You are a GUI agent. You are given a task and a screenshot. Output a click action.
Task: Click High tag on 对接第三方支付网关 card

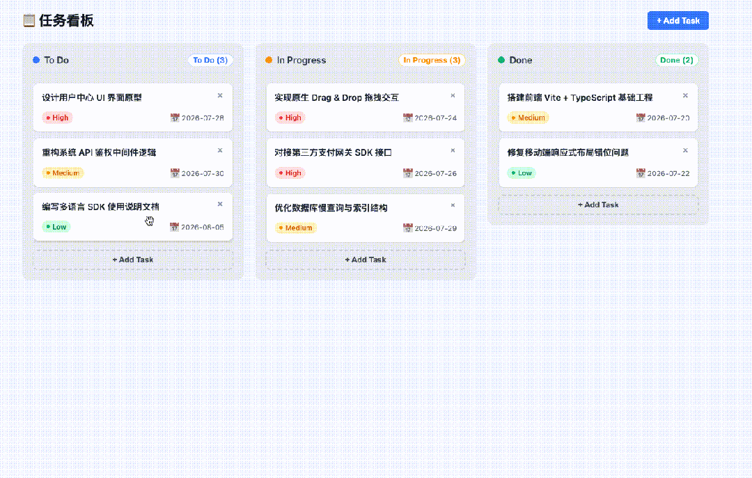pos(290,173)
